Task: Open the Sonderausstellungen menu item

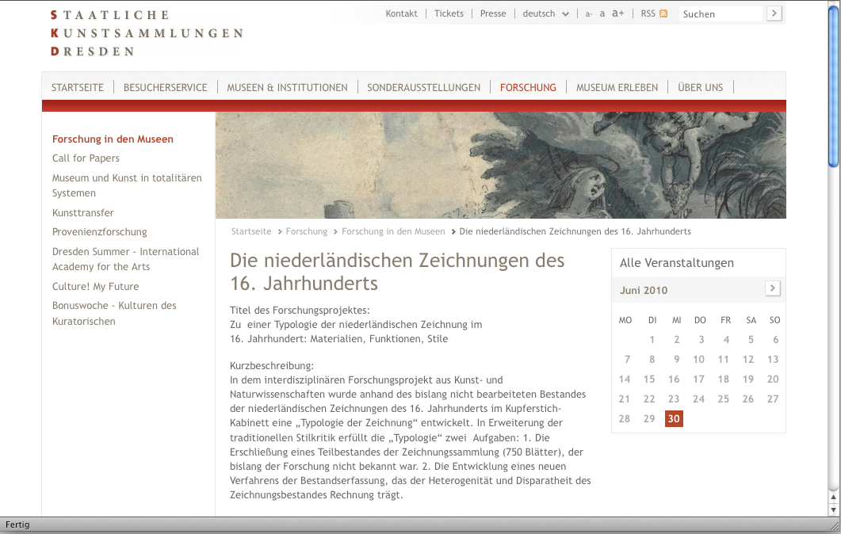Action: point(424,87)
